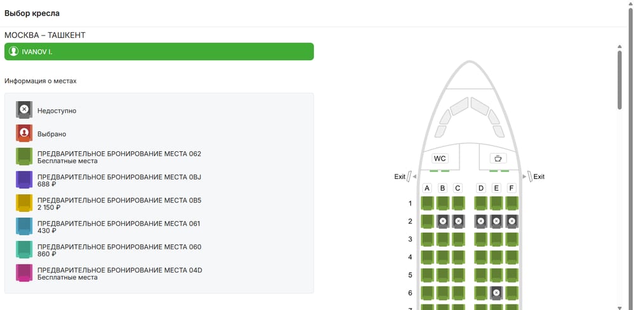Click the passenger avatar icon

[14, 52]
